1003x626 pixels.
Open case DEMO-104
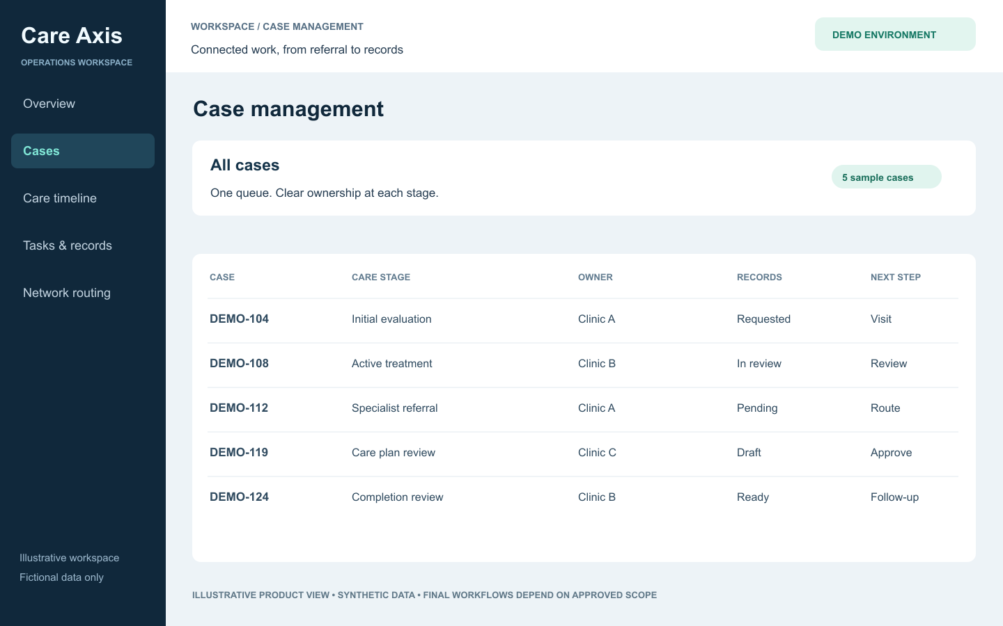tap(239, 319)
